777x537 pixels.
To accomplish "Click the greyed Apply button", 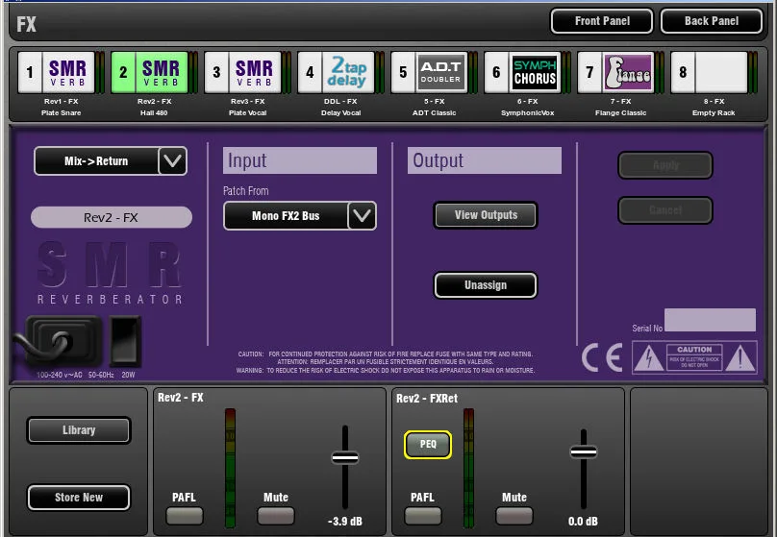I will [x=665, y=165].
